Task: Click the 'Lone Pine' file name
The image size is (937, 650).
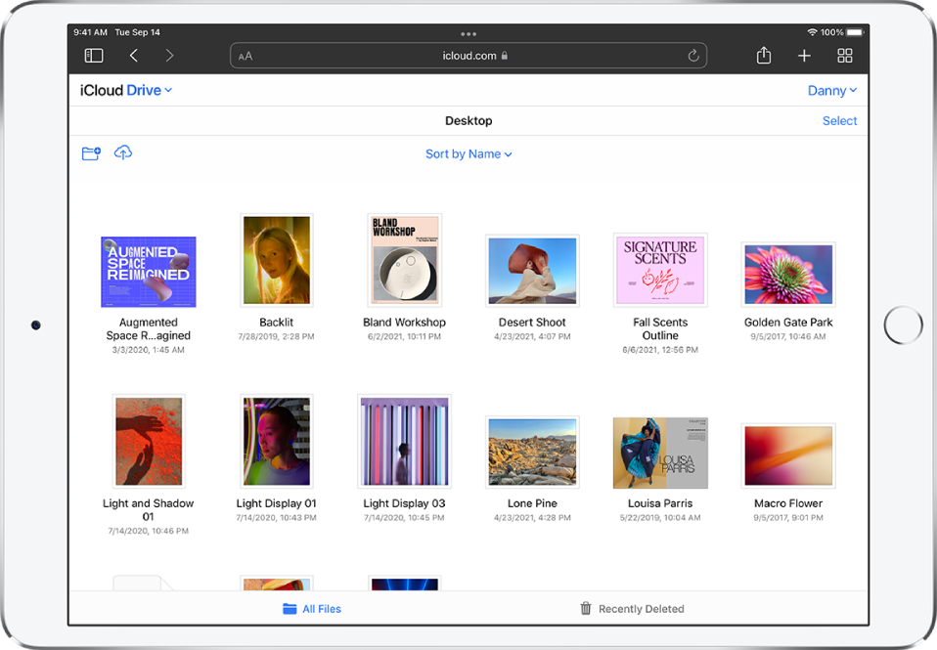Action: [532, 503]
